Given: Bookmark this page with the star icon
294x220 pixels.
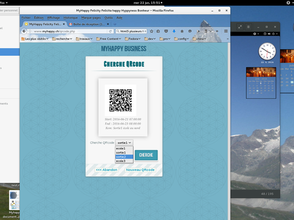Looking at the screenshot, I should point(151,31).
